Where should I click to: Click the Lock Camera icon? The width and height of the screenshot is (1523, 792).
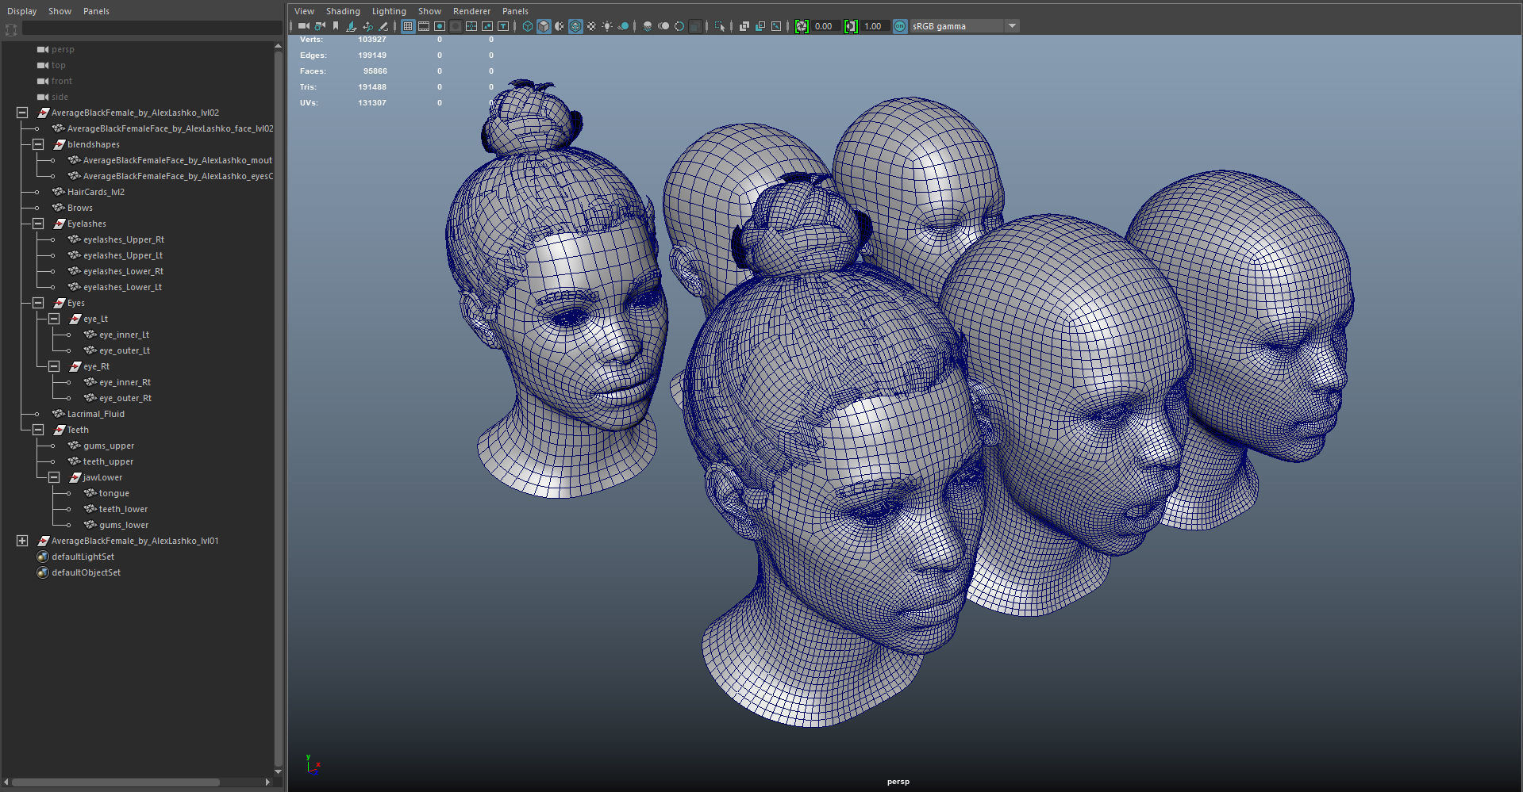[320, 26]
